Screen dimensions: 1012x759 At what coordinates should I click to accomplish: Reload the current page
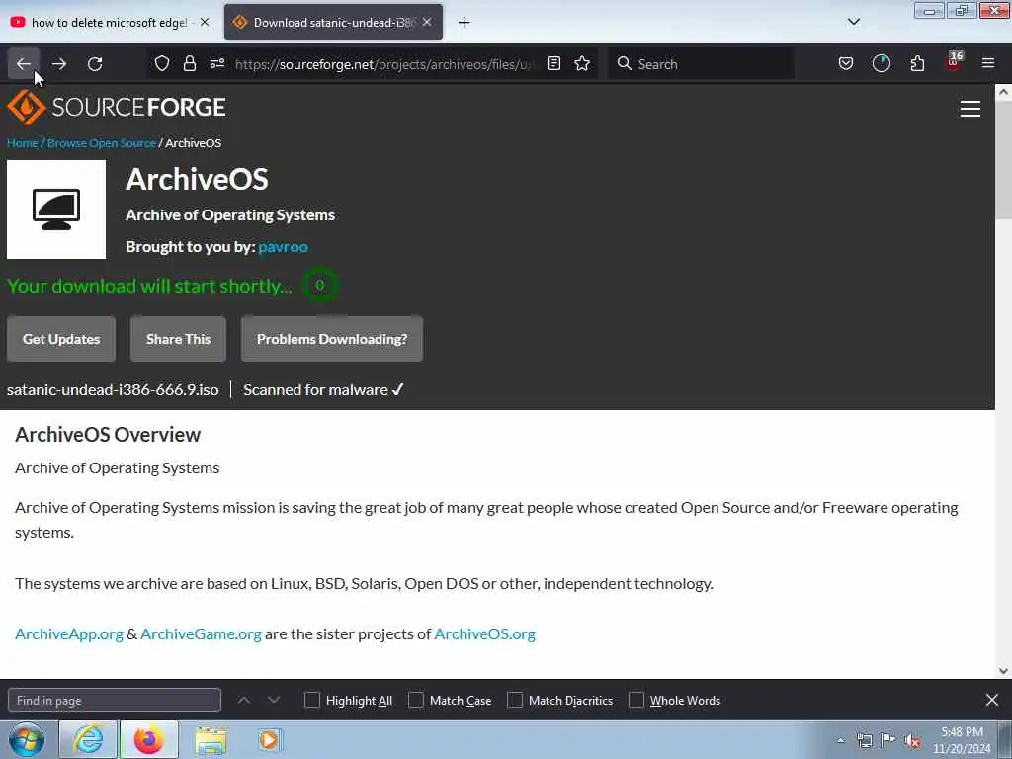95,64
